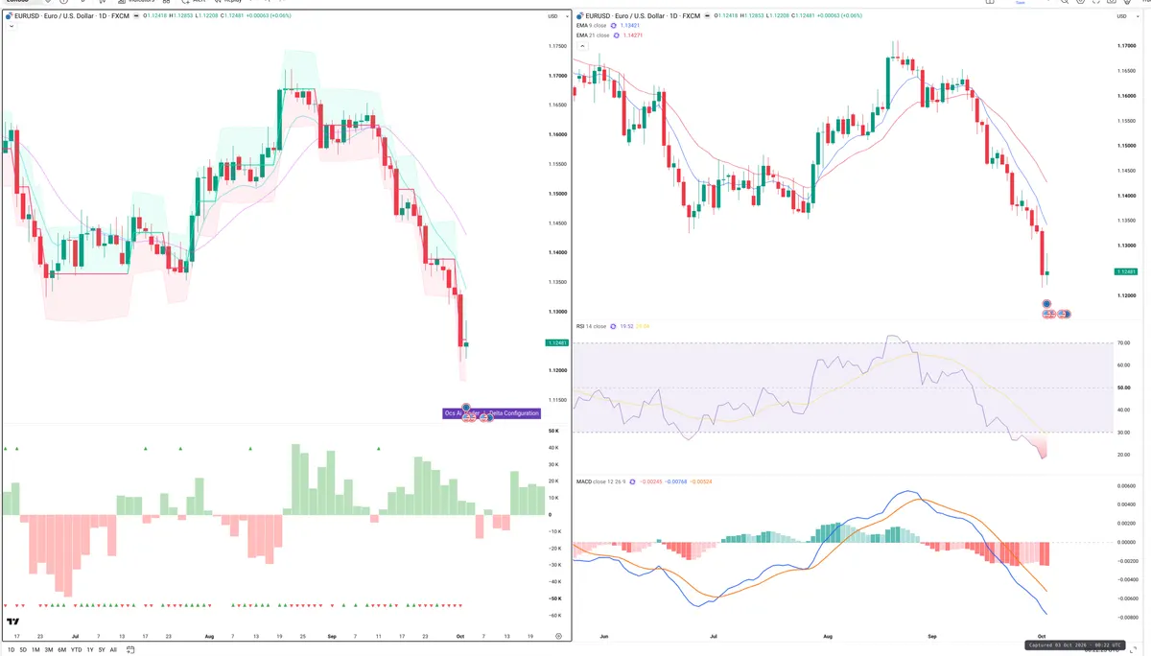The height and width of the screenshot is (656, 1151).
Task: Click right chart EURUSD symbol title
Action: 643,16
